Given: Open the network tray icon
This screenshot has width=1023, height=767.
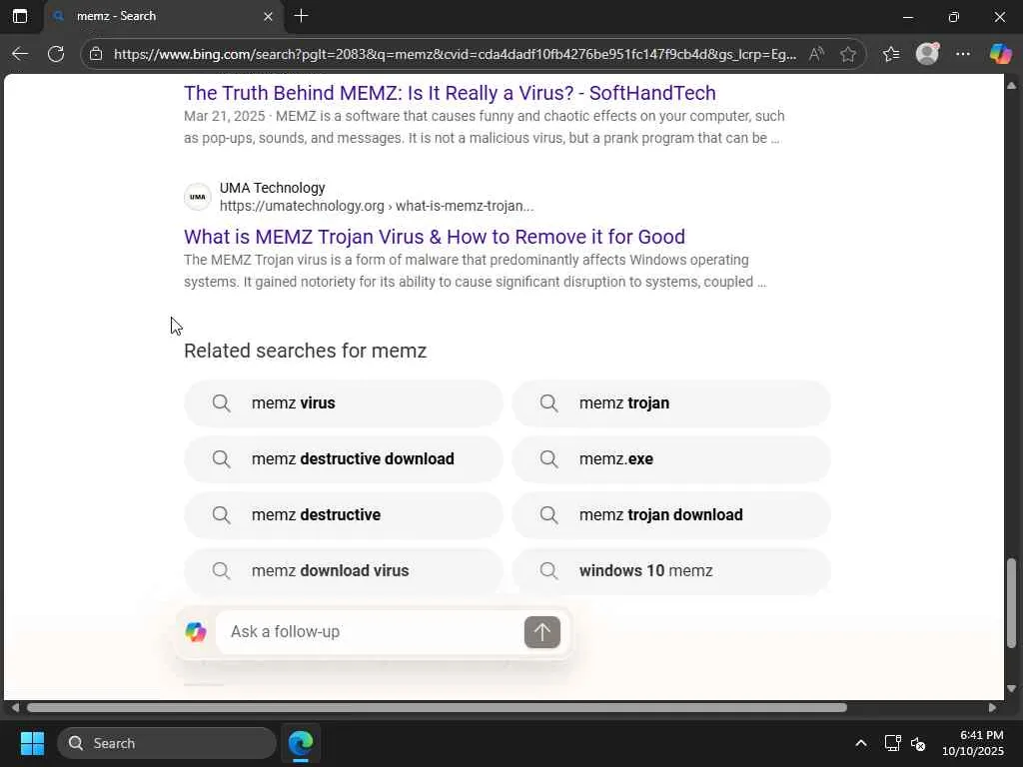Looking at the screenshot, I should [x=892, y=743].
